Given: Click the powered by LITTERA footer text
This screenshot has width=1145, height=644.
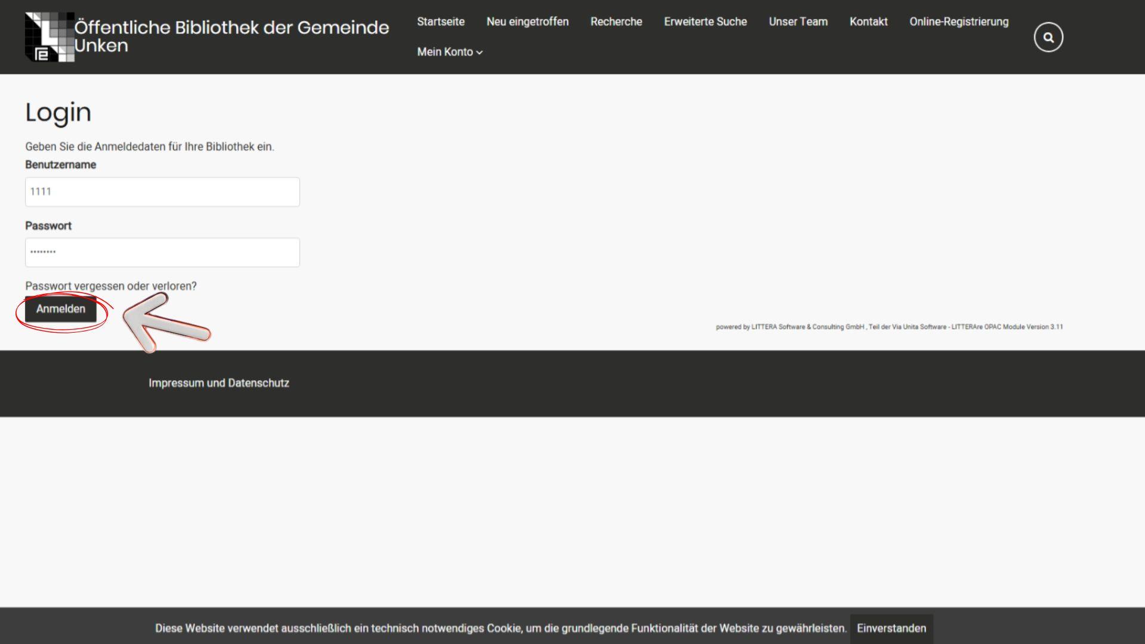Looking at the screenshot, I should pos(889,327).
